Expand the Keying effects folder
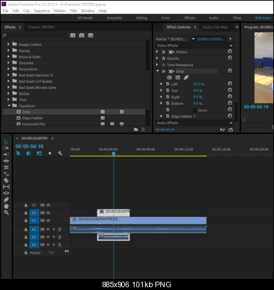Image resolution: width=274 pixels, height=290 pixels. tap(8, 50)
